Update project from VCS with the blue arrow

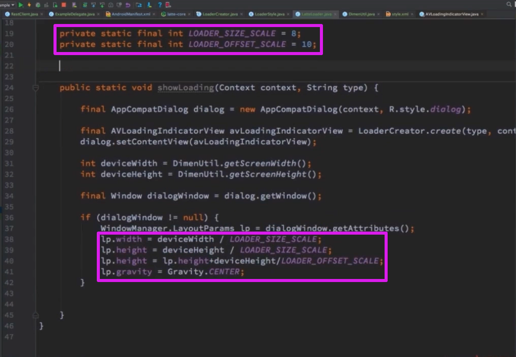click(x=93, y=5)
